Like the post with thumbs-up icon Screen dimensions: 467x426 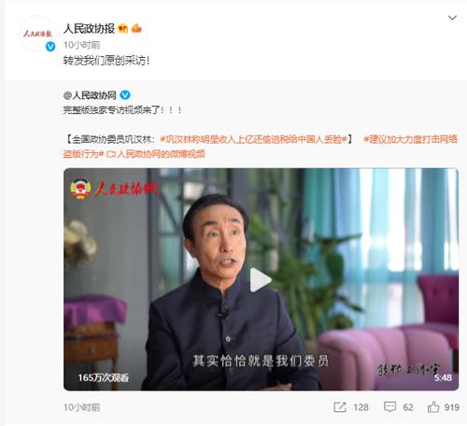pos(433,407)
